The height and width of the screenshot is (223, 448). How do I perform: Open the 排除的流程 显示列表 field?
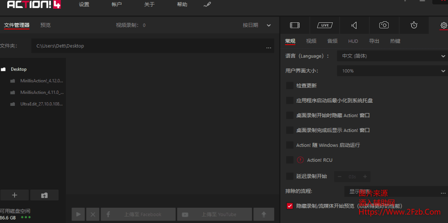click(x=396, y=192)
